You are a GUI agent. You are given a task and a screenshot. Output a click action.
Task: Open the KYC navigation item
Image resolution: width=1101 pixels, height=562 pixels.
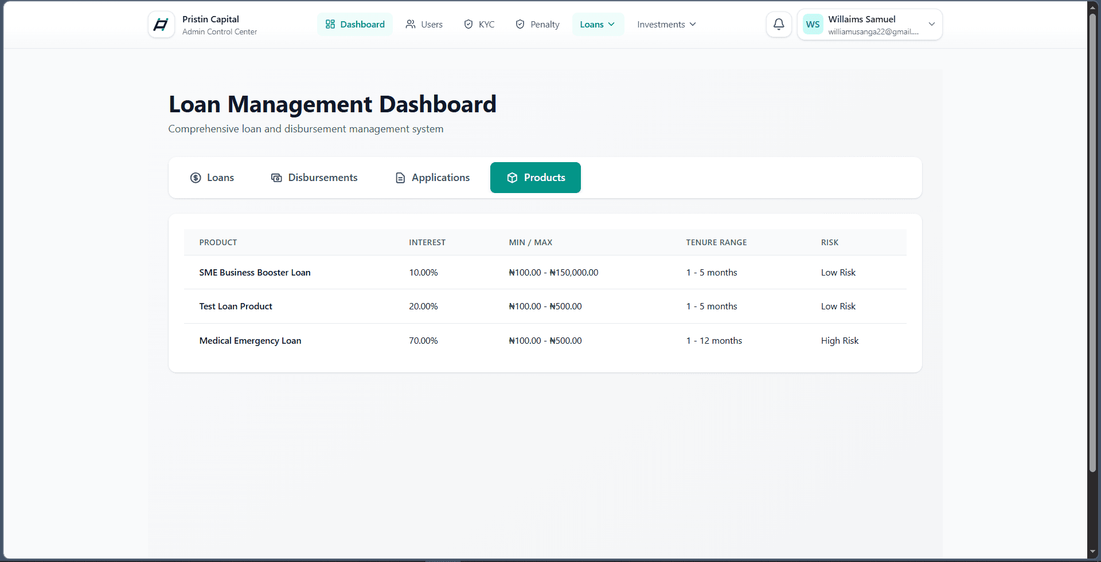pyautogui.click(x=479, y=24)
